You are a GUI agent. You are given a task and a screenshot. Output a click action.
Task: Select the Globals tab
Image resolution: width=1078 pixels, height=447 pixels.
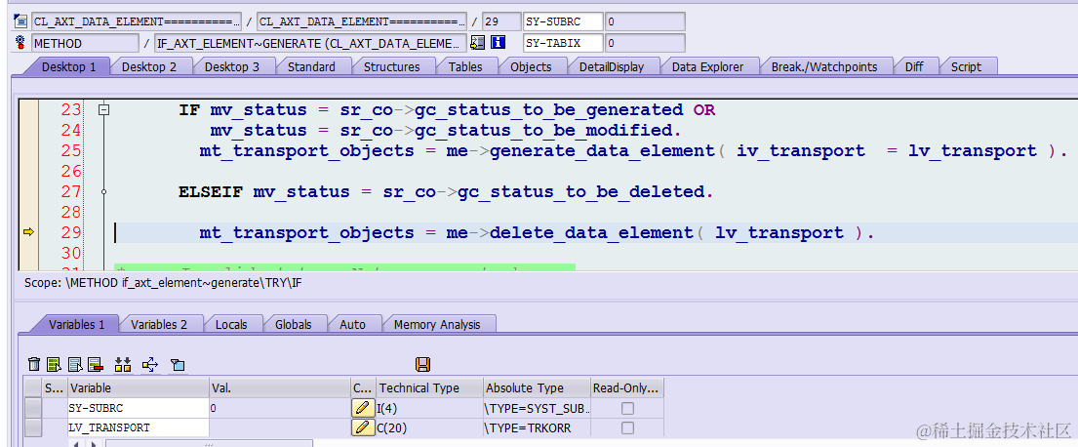coord(293,324)
